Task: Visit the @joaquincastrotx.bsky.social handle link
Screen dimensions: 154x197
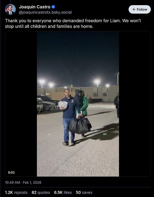Action: [45, 12]
